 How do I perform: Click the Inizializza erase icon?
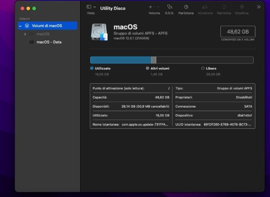coord(205,7)
